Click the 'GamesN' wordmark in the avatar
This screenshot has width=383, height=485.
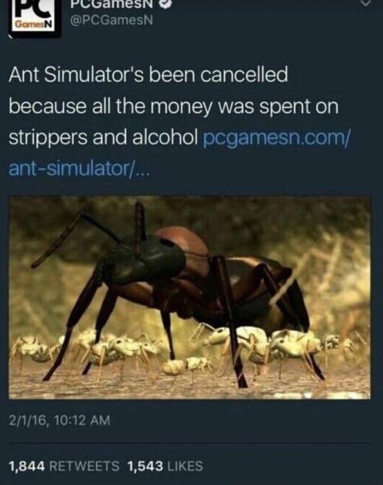click(x=35, y=24)
